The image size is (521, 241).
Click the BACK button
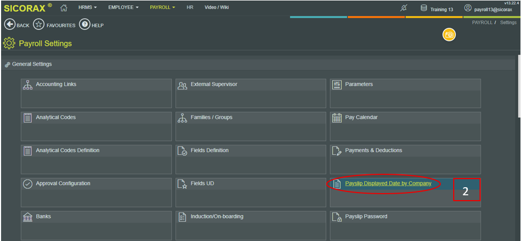pyautogui.click(x=17, y=25)
